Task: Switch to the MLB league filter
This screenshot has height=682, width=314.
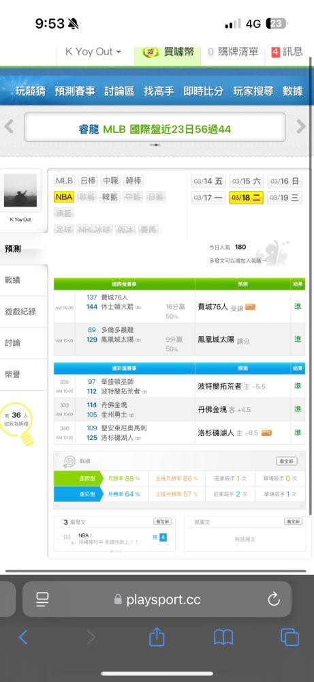Action: point(64,181)
